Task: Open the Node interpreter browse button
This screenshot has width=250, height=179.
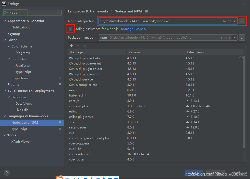Action: [x=242, y=21]
